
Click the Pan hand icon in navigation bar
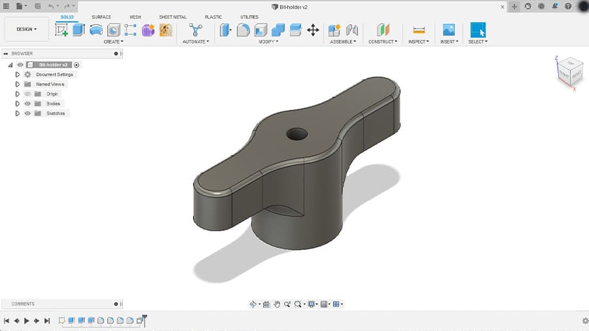(x=277, y=304)
